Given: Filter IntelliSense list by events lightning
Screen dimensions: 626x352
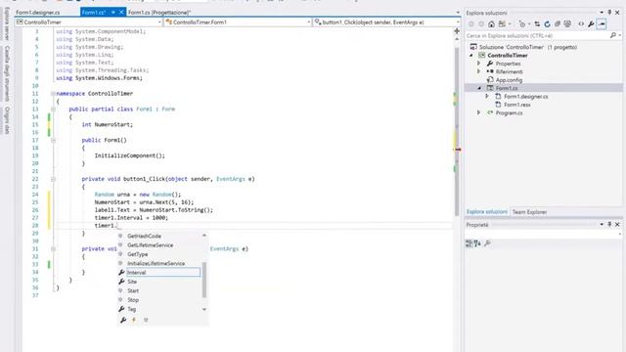Looking at the screenshot, I should pyautogui.click(x=134, y=320).
